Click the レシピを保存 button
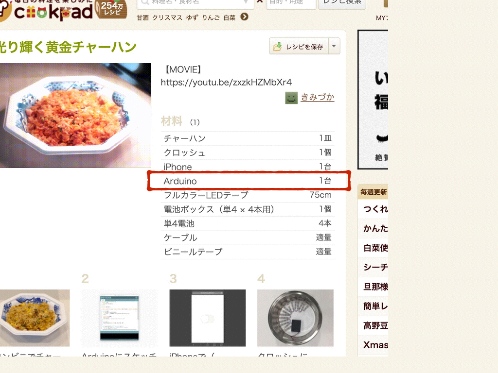This screenshot has height=373, width=498. coord(299,46)
